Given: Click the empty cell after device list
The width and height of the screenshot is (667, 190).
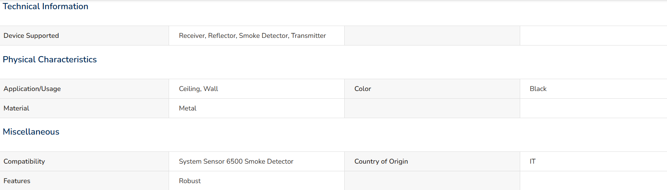Looking at the screenshot, I should coord(432,36).
